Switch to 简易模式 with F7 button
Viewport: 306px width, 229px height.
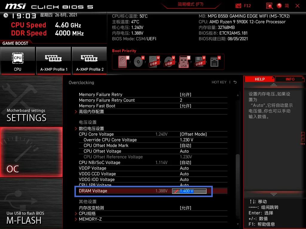pyautogui.click(x=190, y=5)
